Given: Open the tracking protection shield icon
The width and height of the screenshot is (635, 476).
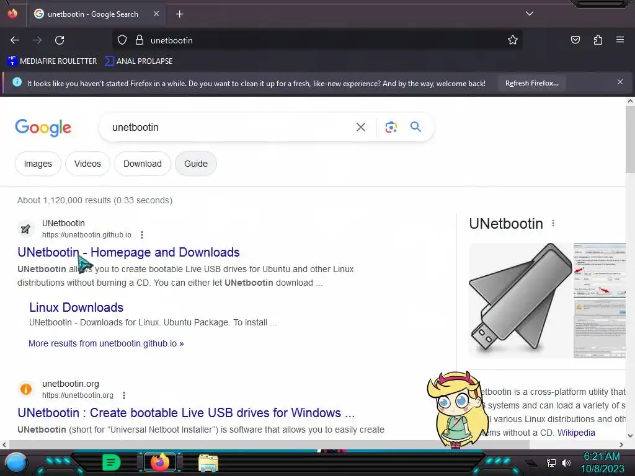Looking at the screenshot, I should click(x=122, y=40).
